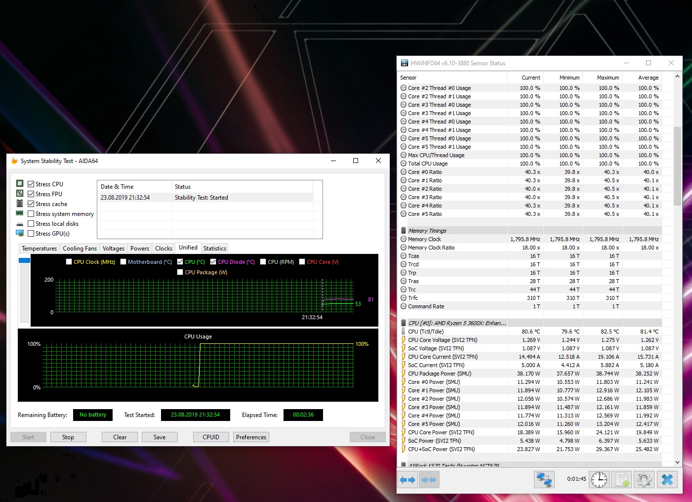
Task: Click the monitor icon beside Stress GPU(s)
Action: tap(20, 233)
